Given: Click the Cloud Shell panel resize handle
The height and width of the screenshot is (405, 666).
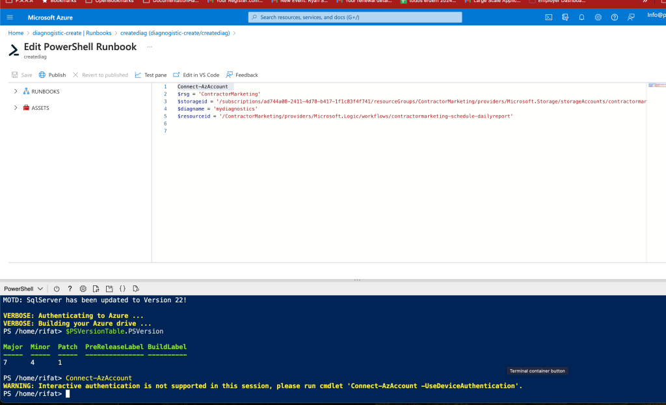Looking at the screenshot, I should tap(357, 280).
